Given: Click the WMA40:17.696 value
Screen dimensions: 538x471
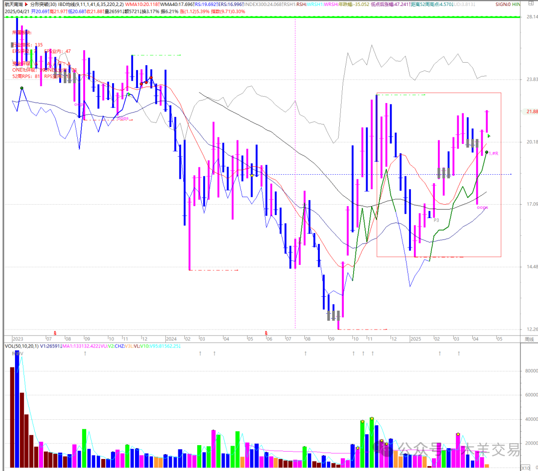Looking at the screenshot, I should [177, 4].
